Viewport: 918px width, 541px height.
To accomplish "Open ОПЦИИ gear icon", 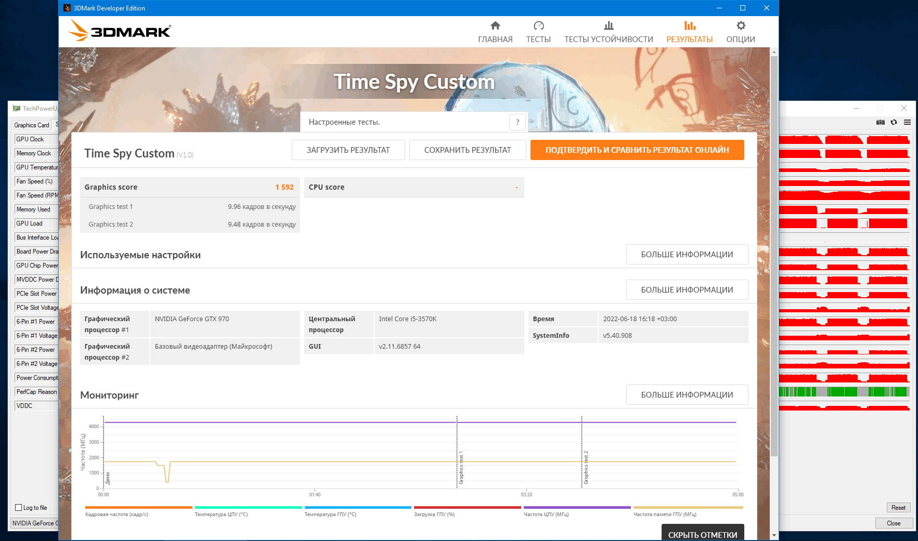I will (x=741, y=25).
